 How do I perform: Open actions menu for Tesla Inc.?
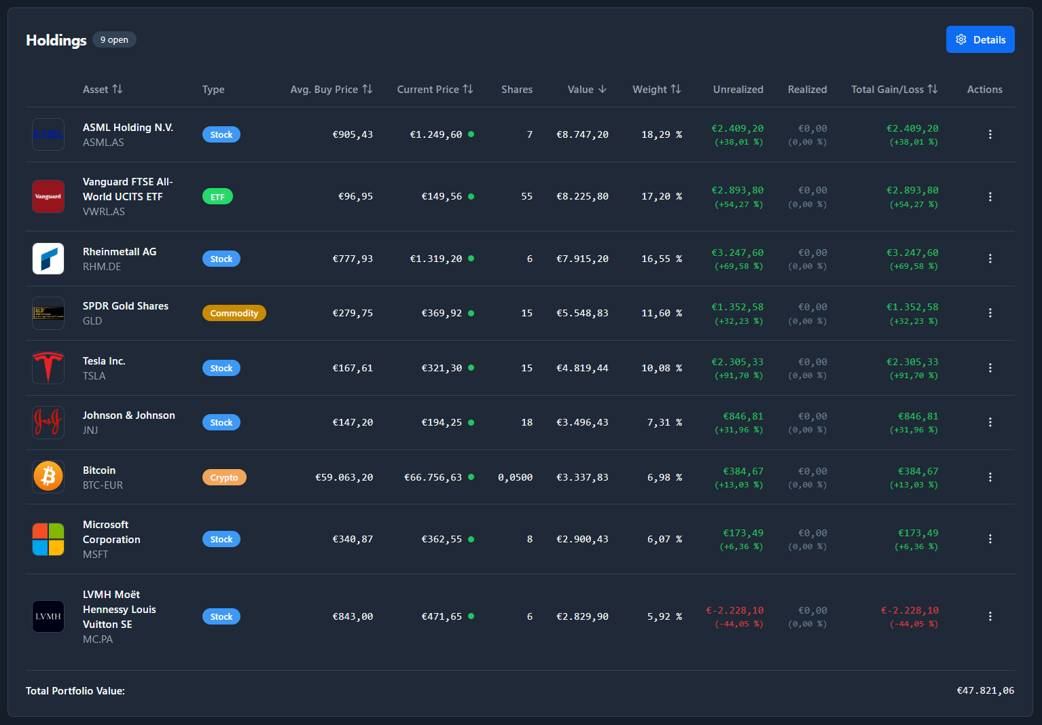click(x=990, y=368)
